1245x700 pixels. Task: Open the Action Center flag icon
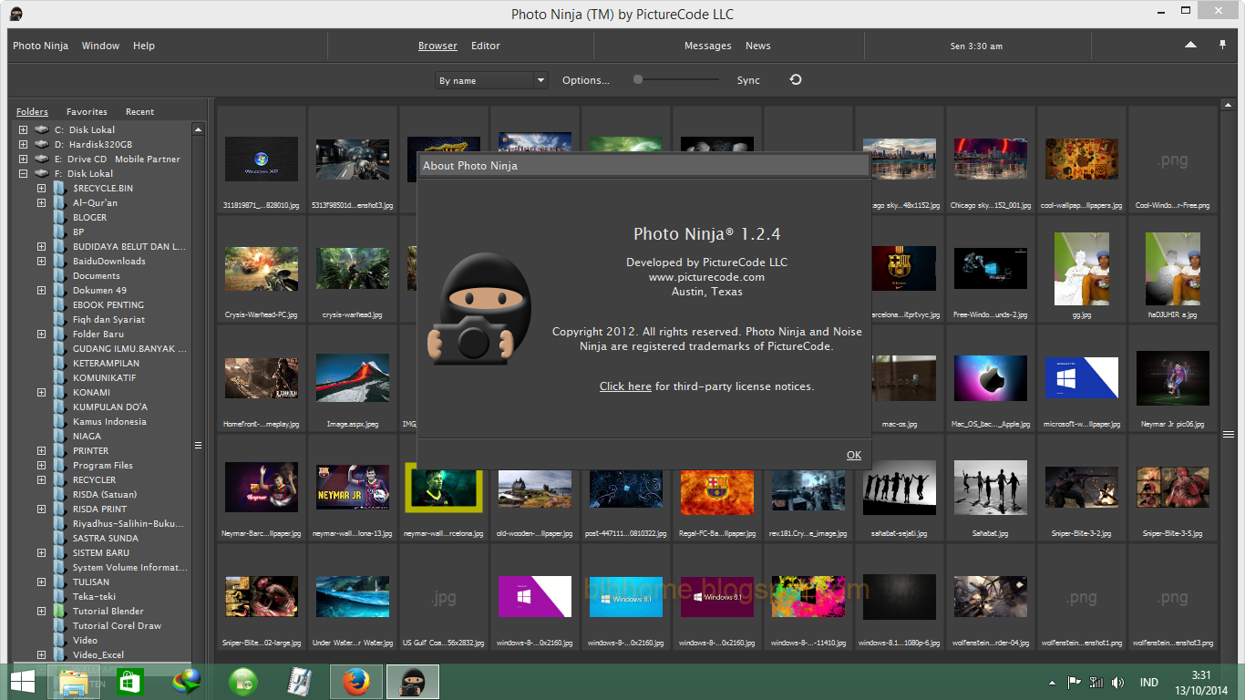(1075, 682)
